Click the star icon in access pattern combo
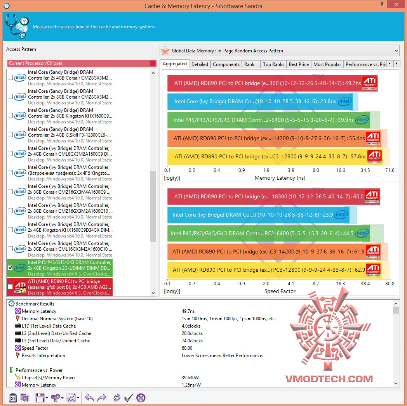 [x=165, y=50]
